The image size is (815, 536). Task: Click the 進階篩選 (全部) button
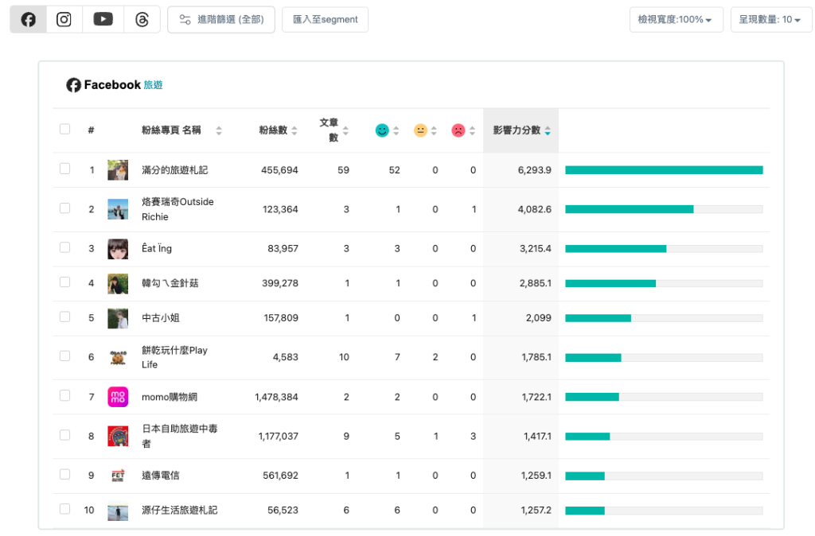221,20
